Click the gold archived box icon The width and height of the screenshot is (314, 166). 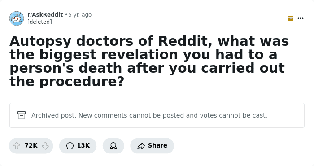pyautogui.click(x=291, y=18)
